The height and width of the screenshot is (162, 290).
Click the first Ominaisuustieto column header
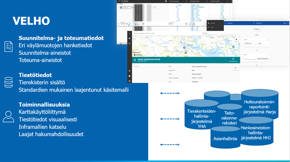[x=174, y=1]
